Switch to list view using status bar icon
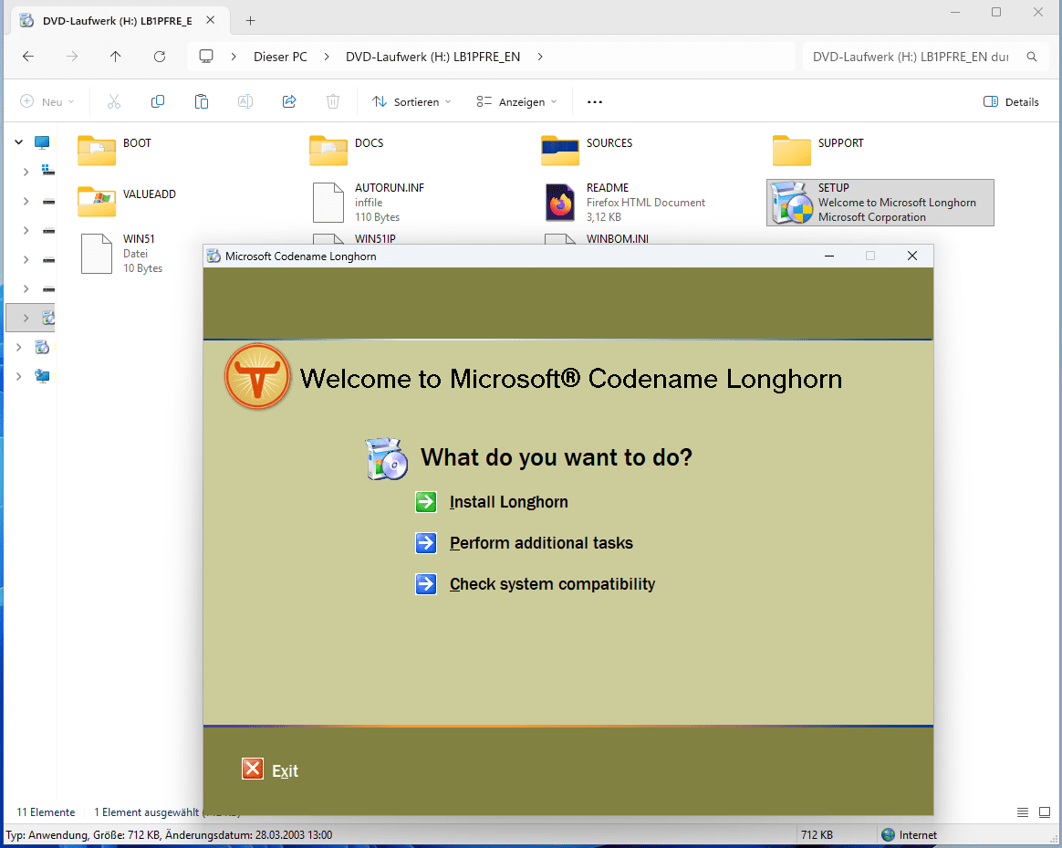This screenshot has width=1062, height=848. [1023, 812]
